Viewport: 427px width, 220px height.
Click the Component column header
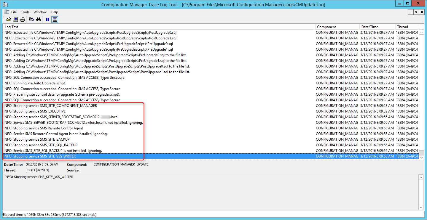click(337, 27)
